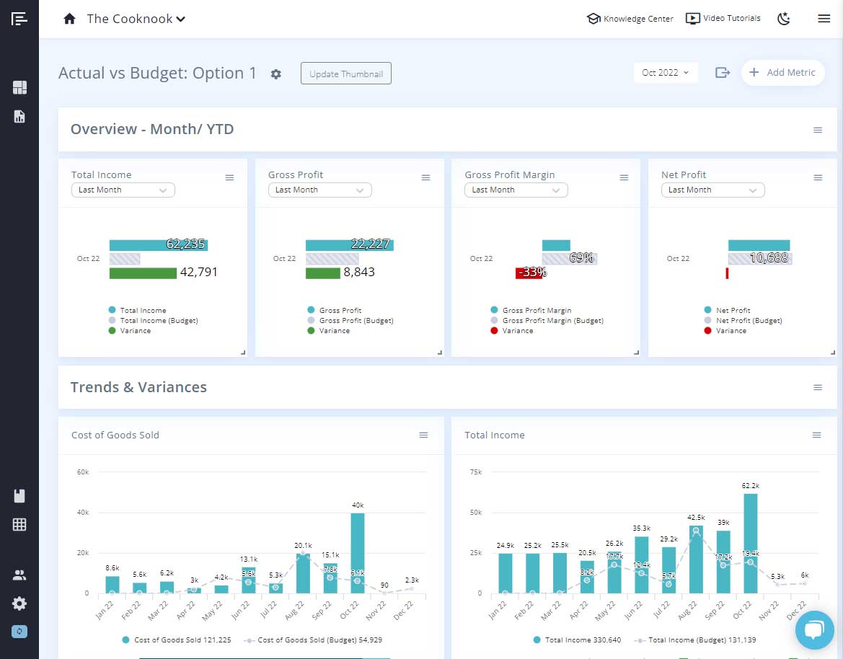Click the export icon beside Oct 2022

pos(723,72)
